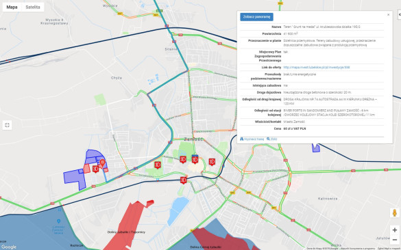This screenshot has width=401, height=250.
Task: Select the large blue plot west of town
Action: pyautogui.click(x=75, y=177)
